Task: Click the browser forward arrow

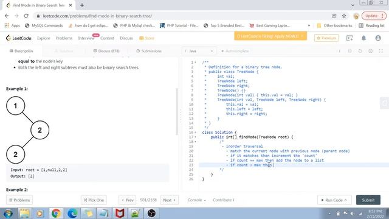Action: 16,16
